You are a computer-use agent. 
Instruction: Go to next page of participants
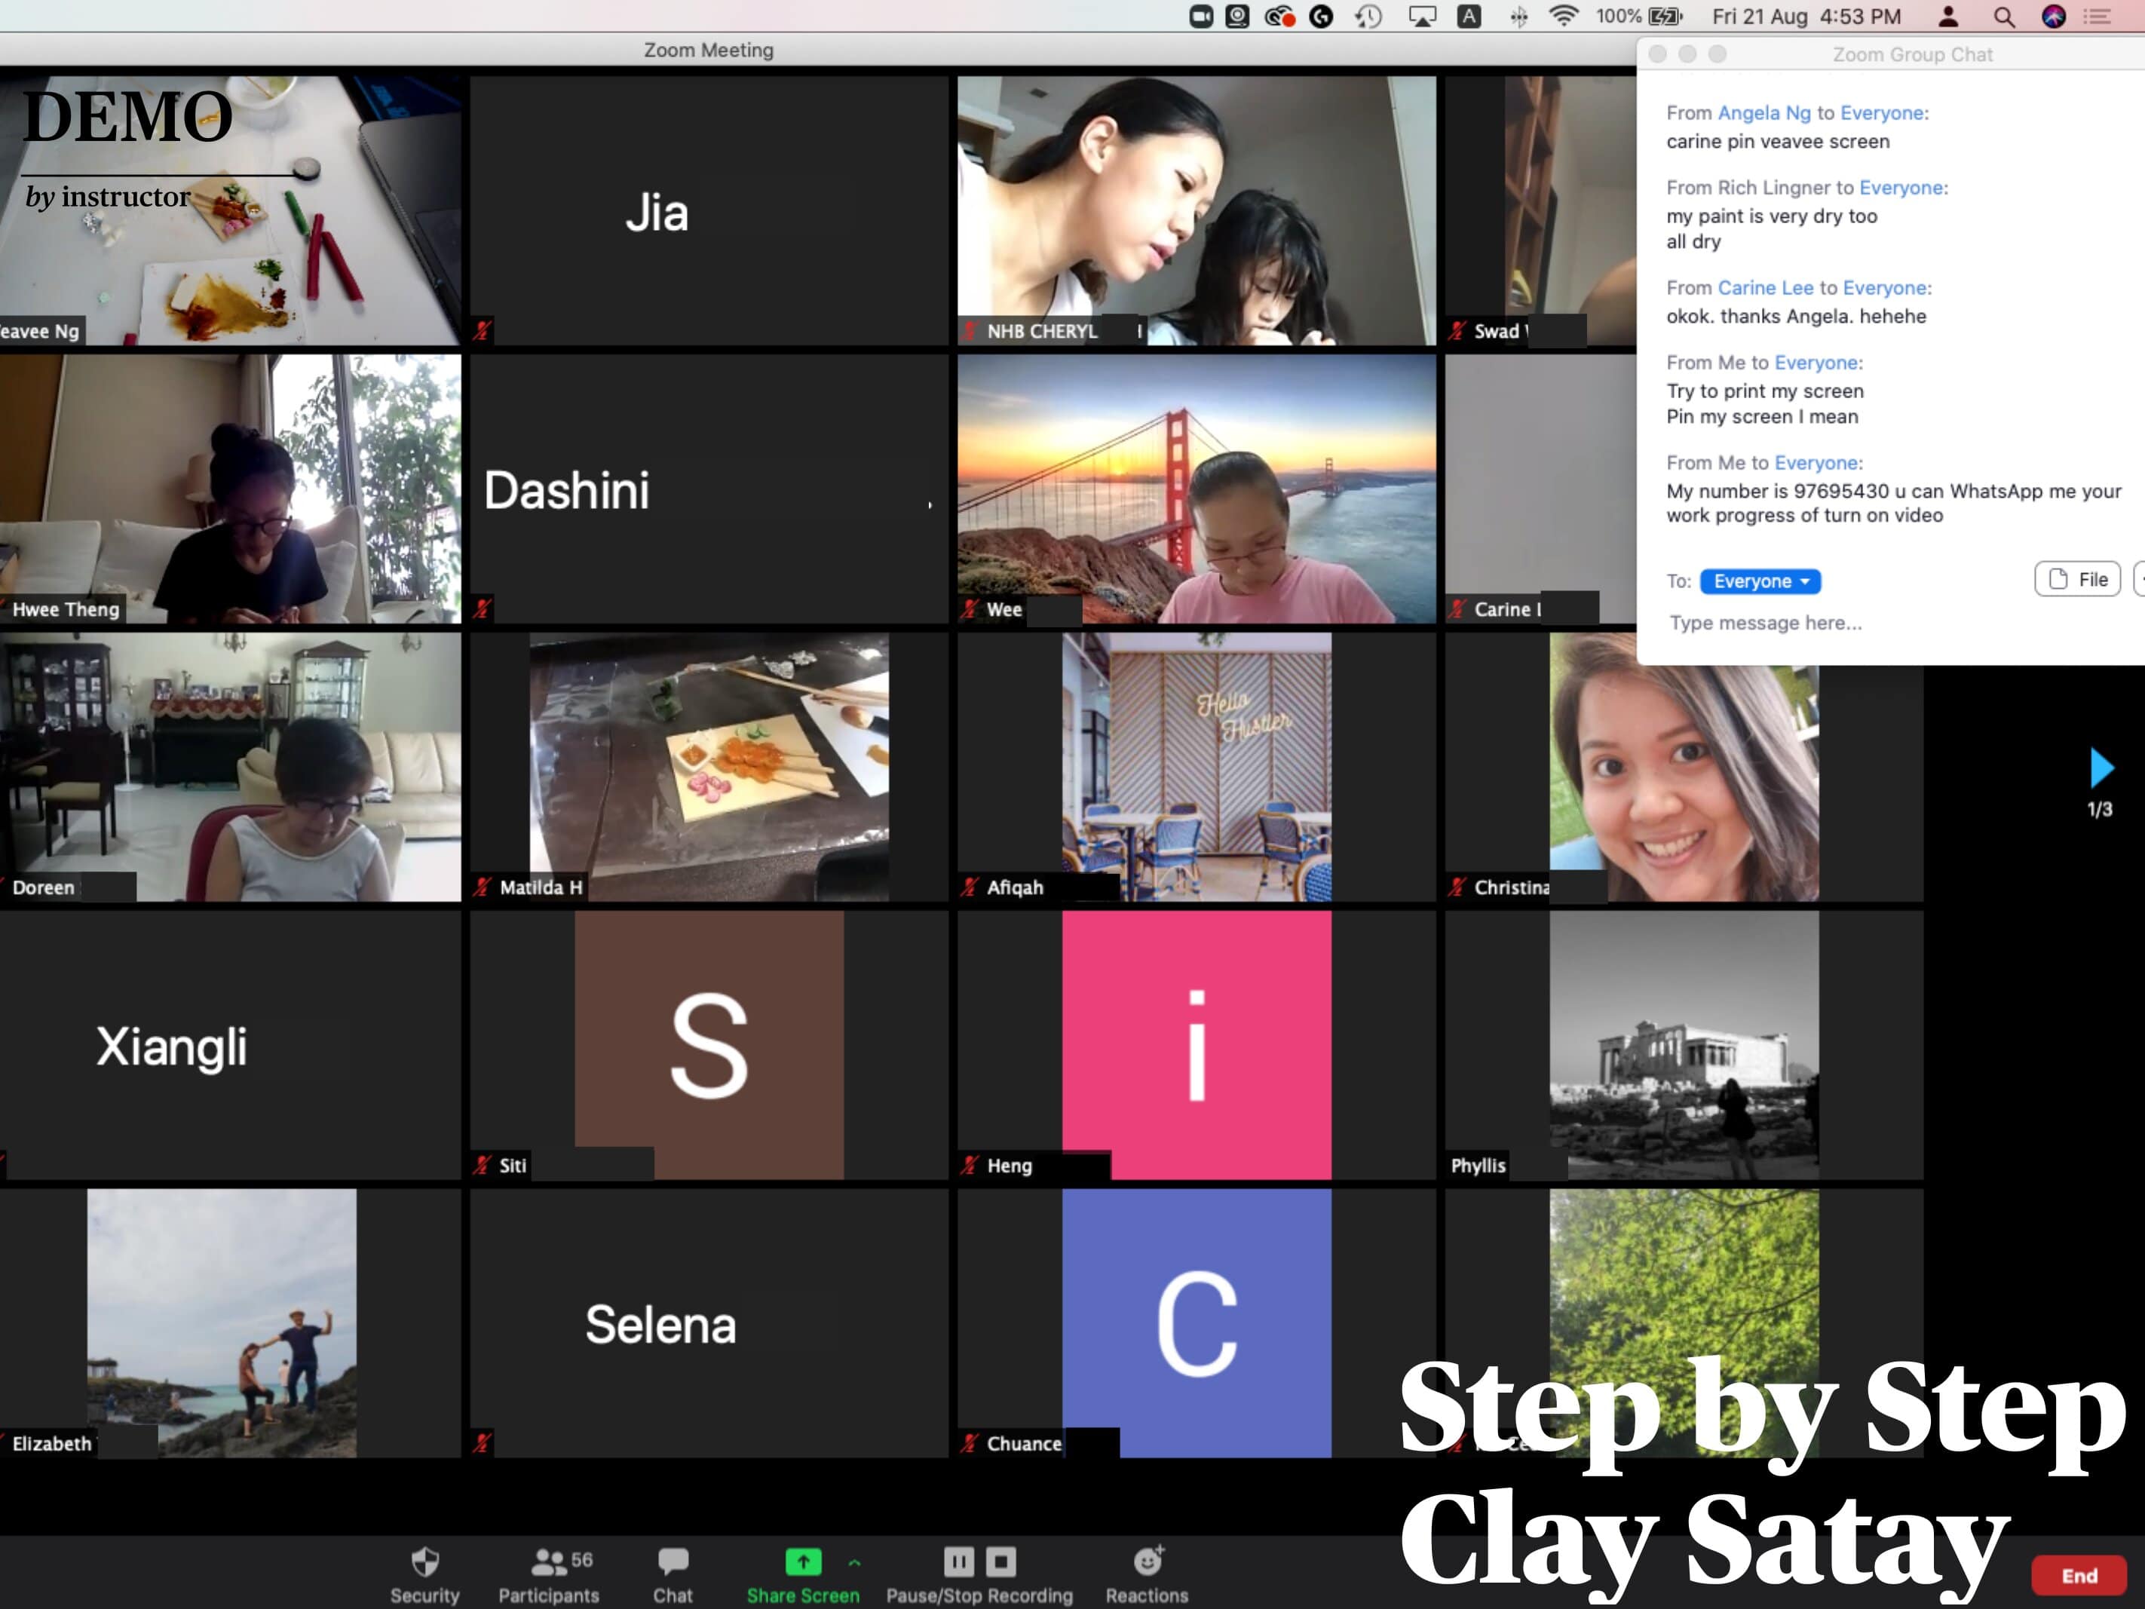(x=2101, y=768)
